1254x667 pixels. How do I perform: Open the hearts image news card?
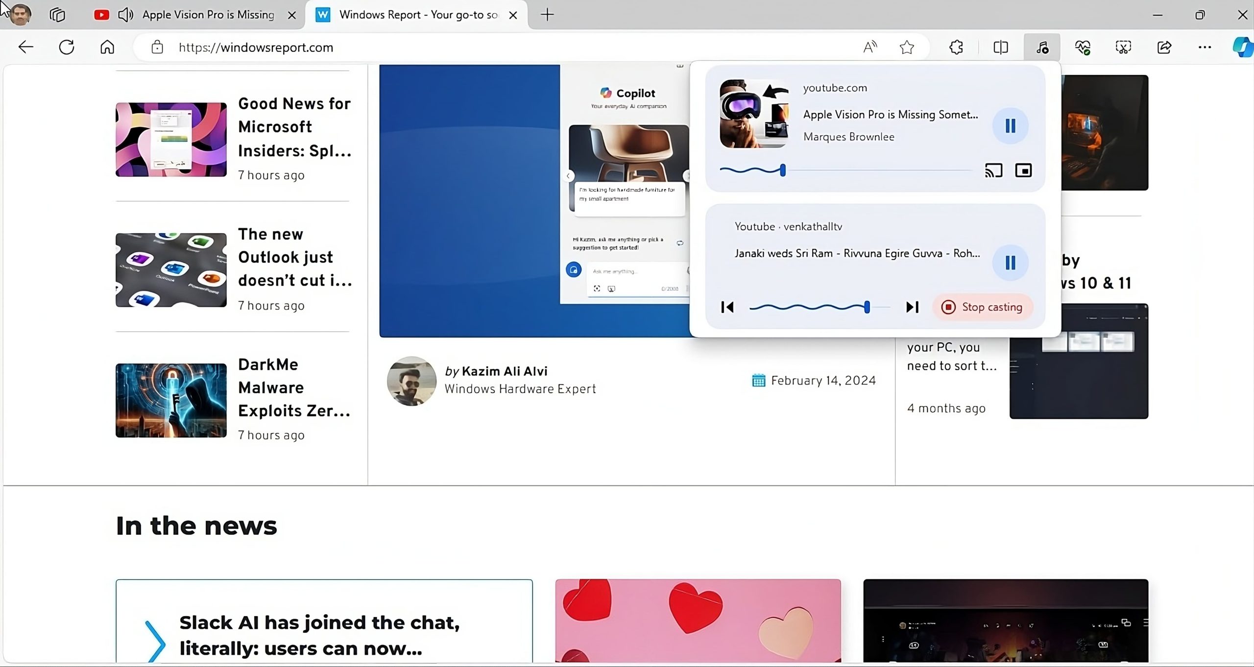(x=698, y=621)
